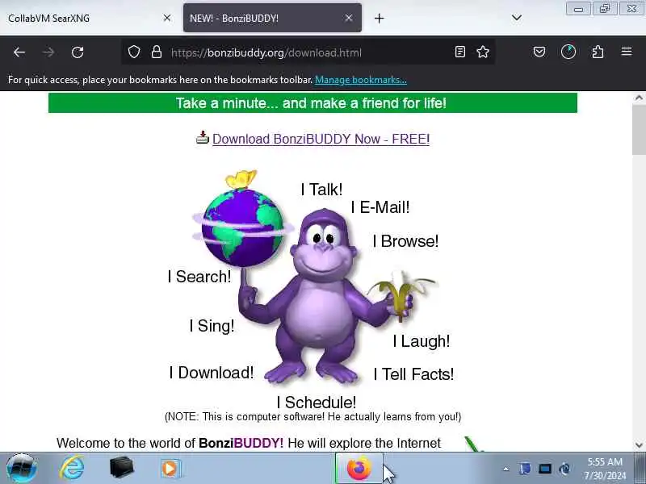Click the 'I Download!' text
The width and height of the screenshot is (646, 484).
click(x=212, y=373)
